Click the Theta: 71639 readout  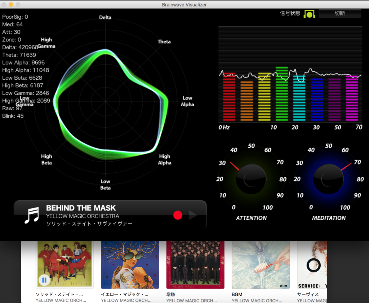[19, 55]
